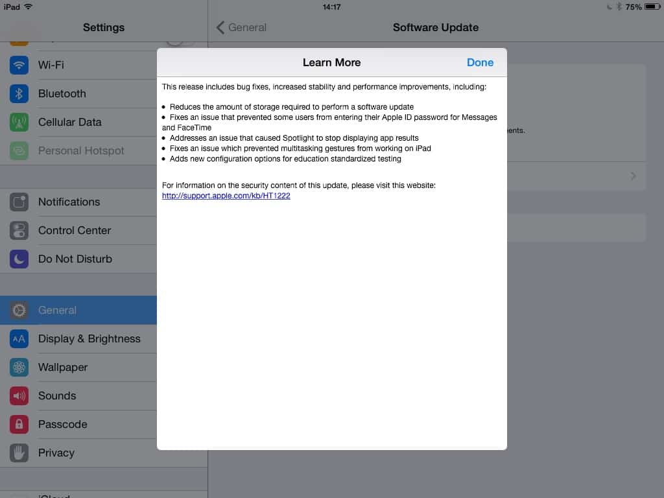Tap the Bluetooth icon in sidebar
The width and height of the screenshot is (664, 498).
tap(19, 93)
